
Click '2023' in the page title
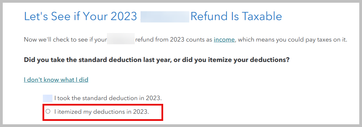pos(124,16)
